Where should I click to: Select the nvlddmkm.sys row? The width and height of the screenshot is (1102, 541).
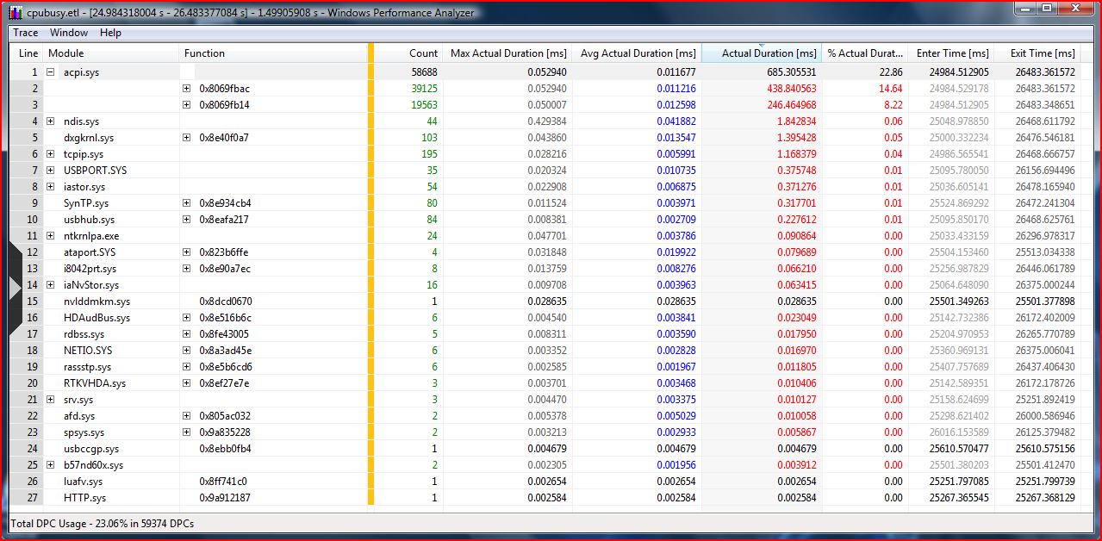click(97, 302)
